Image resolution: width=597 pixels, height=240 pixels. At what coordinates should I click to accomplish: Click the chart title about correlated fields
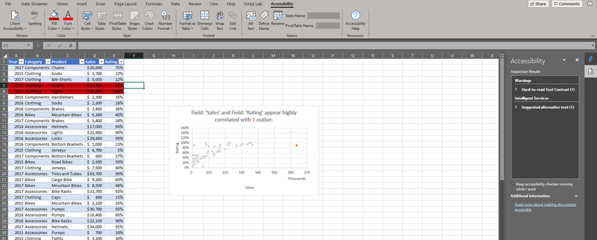(244, 116)
